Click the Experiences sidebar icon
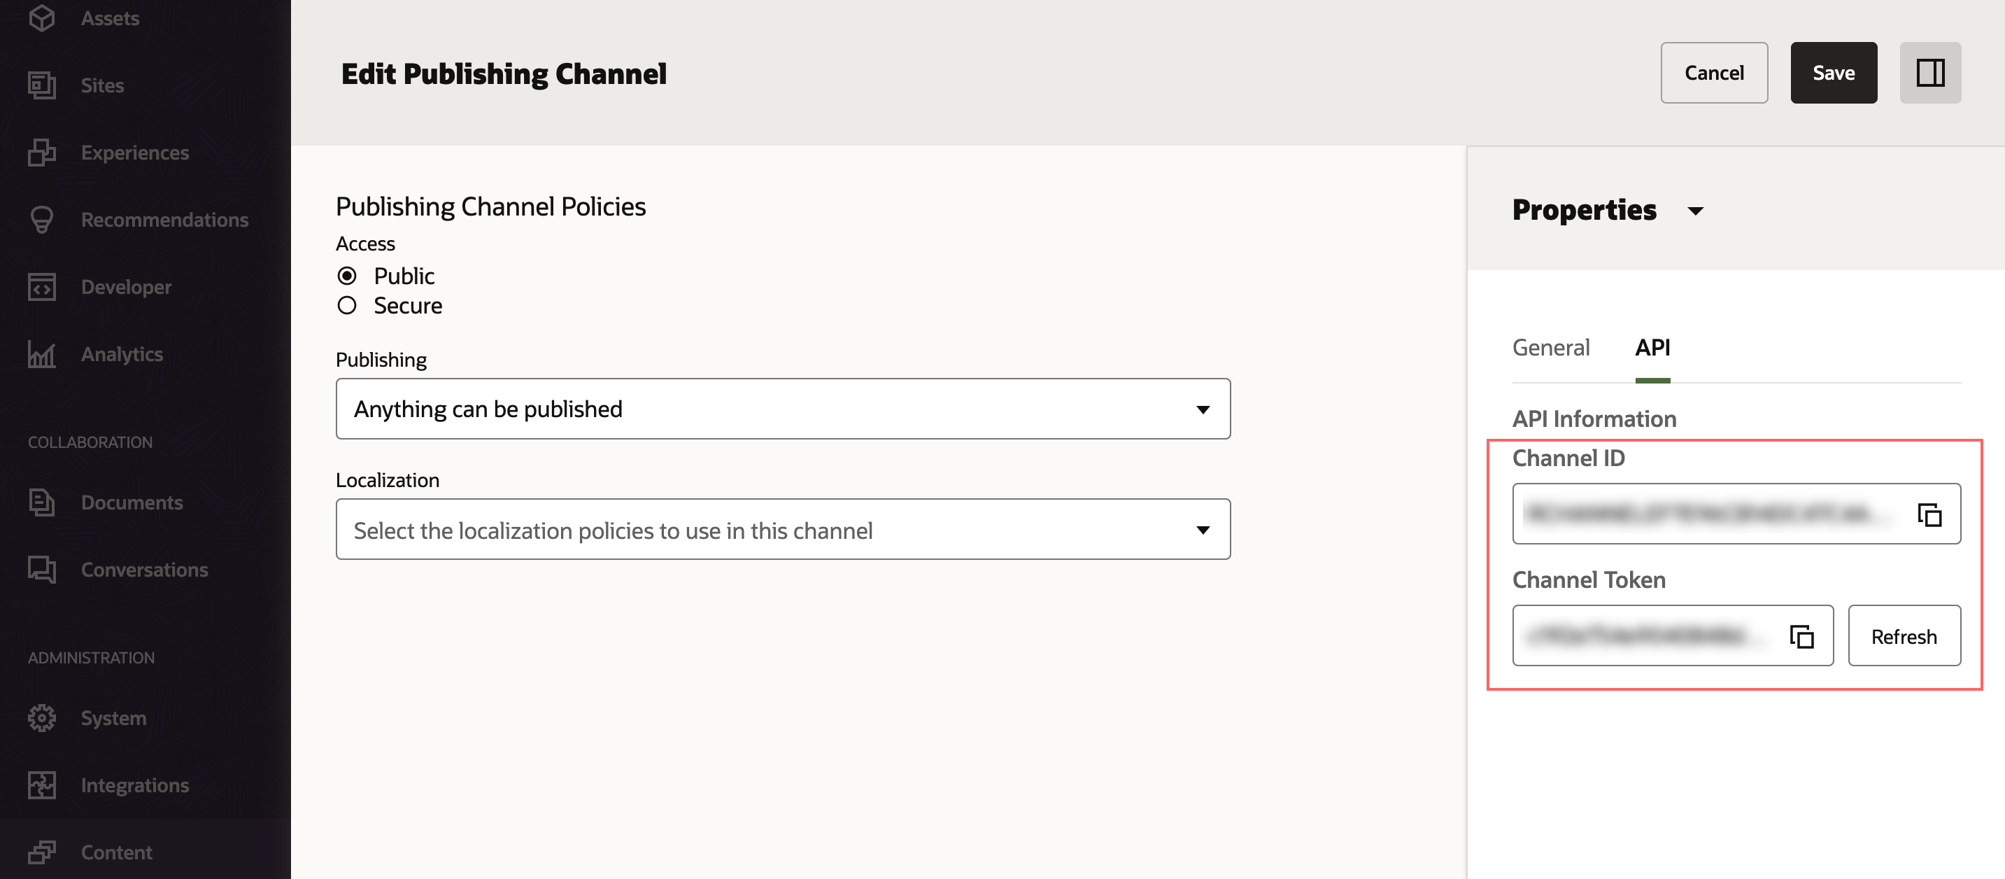This screenshot has width=2005, height=879. (42, 153)
